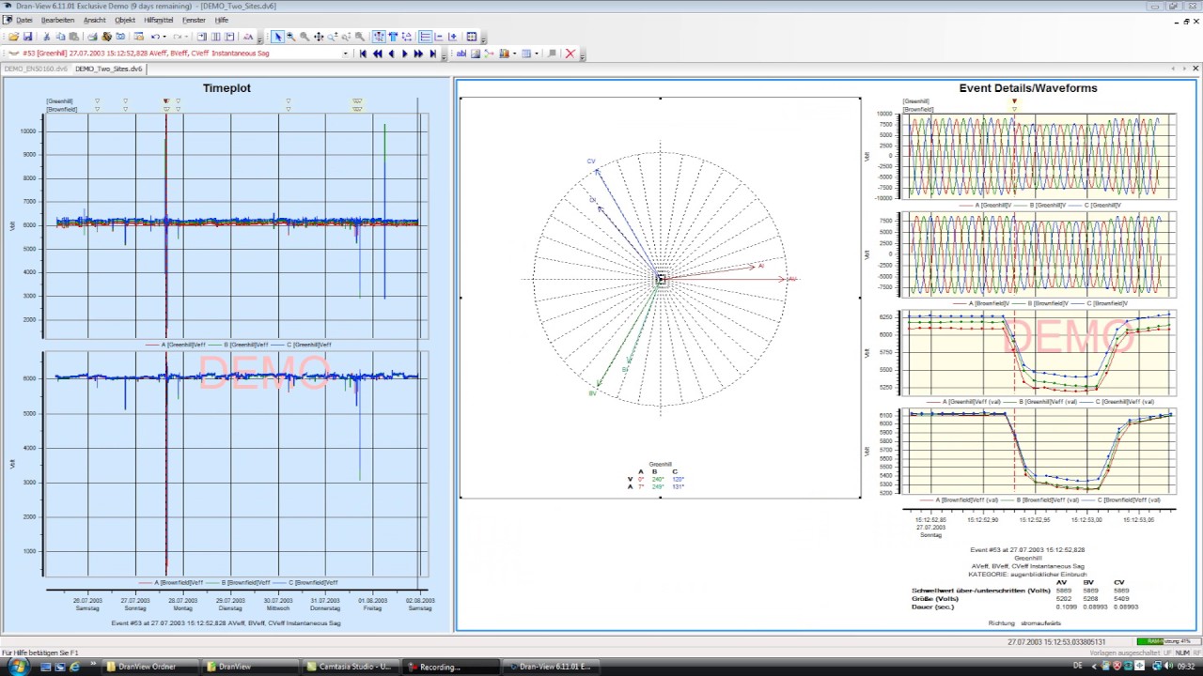The width and height of the screenshot is (1203, 676).
Task: Expand the table icon dropdown
Action: [x=537, y=54]
